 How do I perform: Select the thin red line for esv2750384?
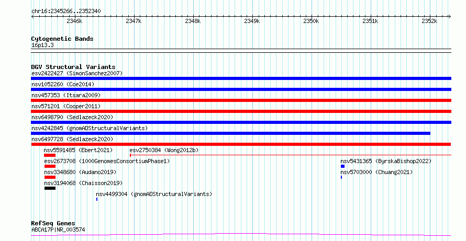point(291,155)
